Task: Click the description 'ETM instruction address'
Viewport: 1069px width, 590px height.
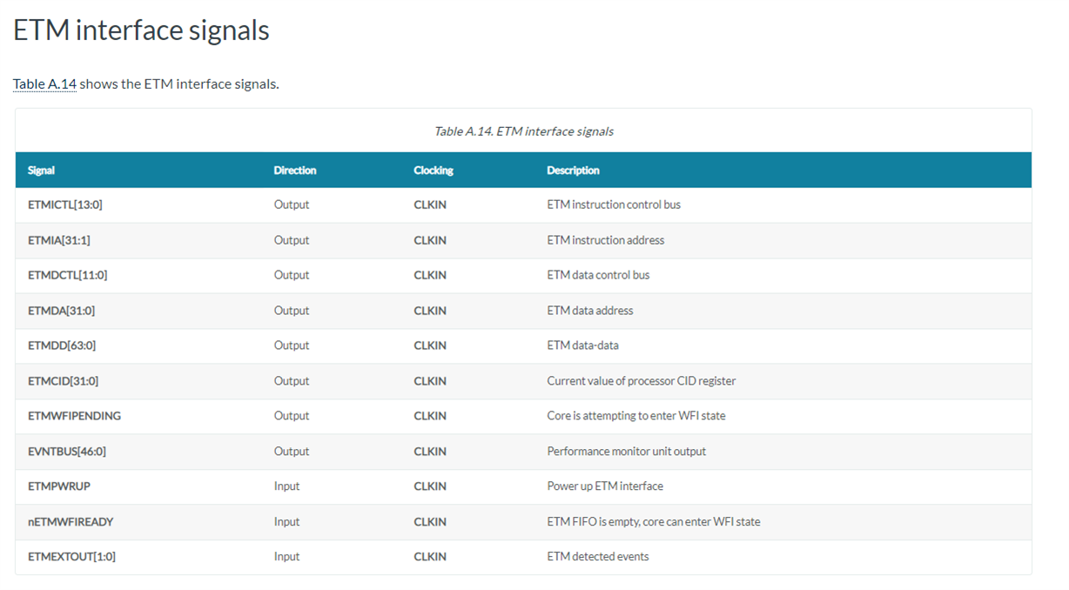Action: pos(606,240)
